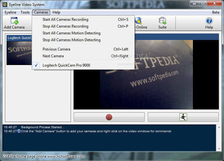
Task: Open the Suite toolbox icon
Action: point(162,23)
